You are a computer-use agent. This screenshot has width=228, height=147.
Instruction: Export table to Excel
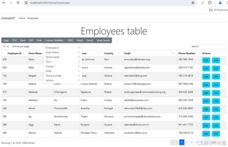point(23,41)
